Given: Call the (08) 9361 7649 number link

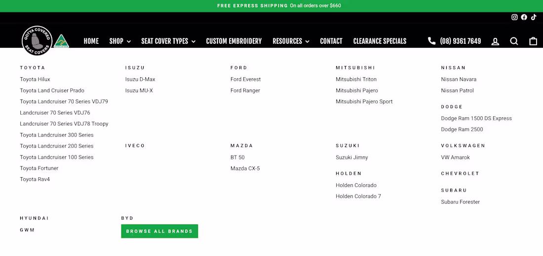Looking at the screenshot, I should [x=460, y=41].
